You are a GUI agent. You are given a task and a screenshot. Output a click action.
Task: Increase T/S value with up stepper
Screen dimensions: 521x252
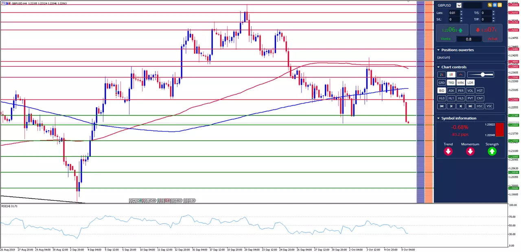(493, 11)
